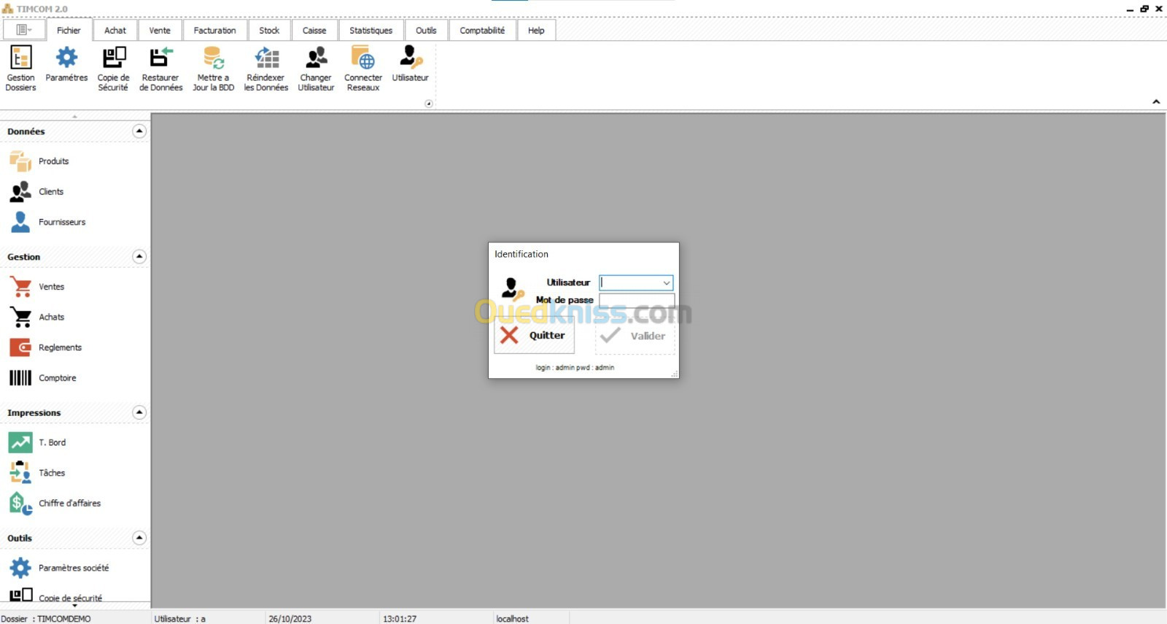
Task: Open the ribbon group dialog launcher
Action: [429, 104]
